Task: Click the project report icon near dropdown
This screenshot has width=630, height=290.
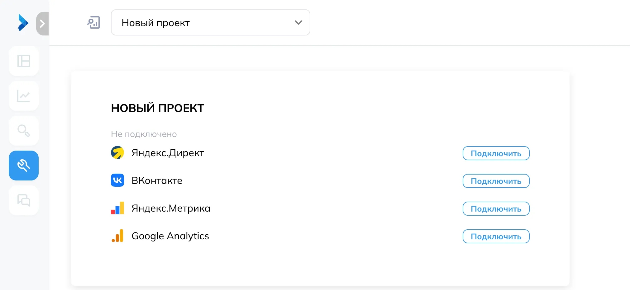Action: point(93,22)
